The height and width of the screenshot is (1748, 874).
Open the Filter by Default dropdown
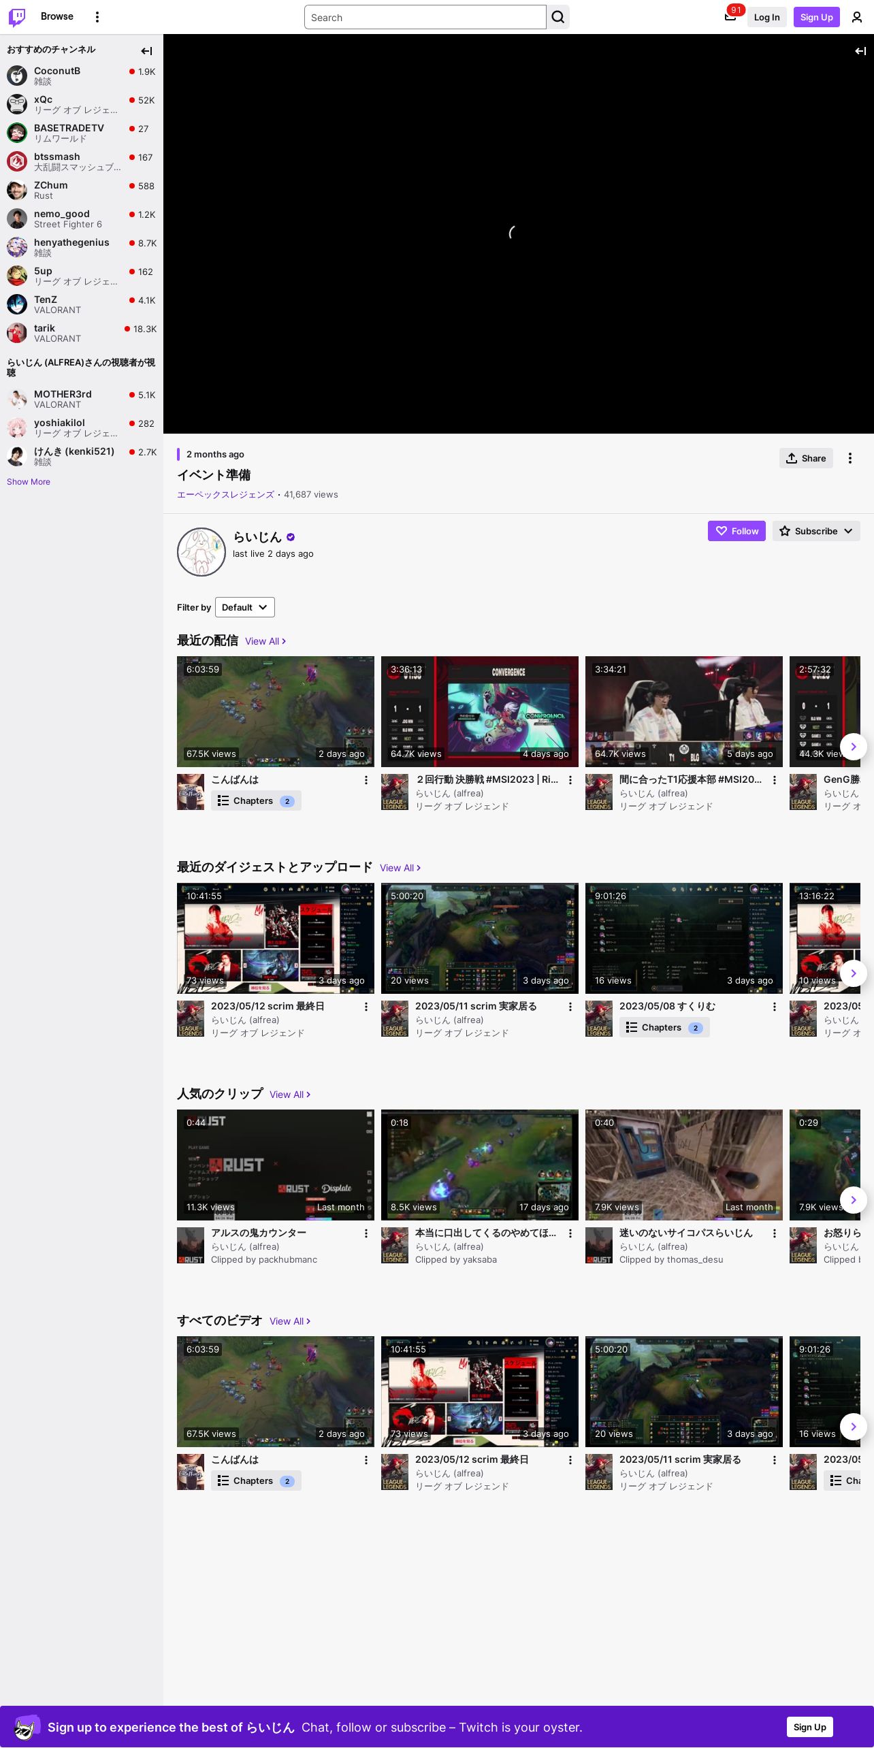point(245,607)
